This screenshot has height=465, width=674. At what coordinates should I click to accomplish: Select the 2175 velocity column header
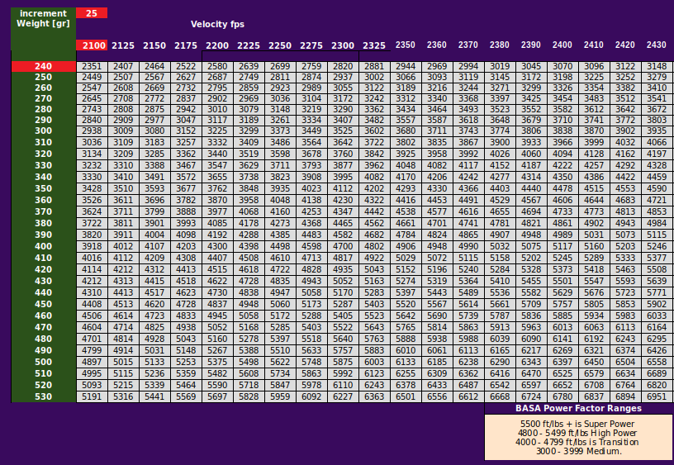[x=186, y=45]
